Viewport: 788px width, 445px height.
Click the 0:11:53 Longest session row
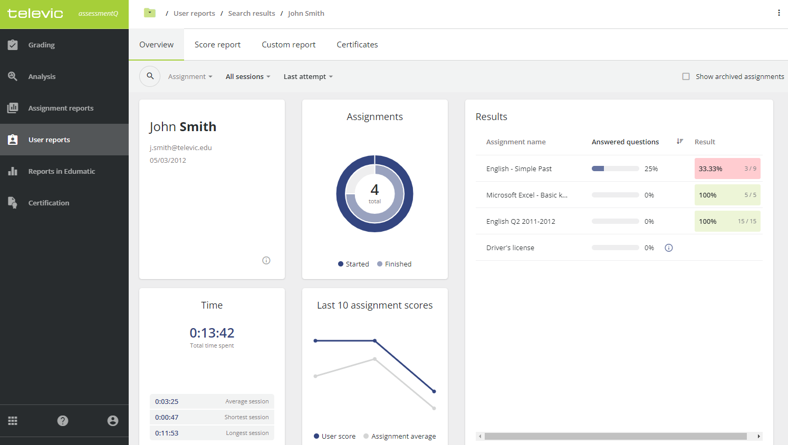[x=212, y=433]
